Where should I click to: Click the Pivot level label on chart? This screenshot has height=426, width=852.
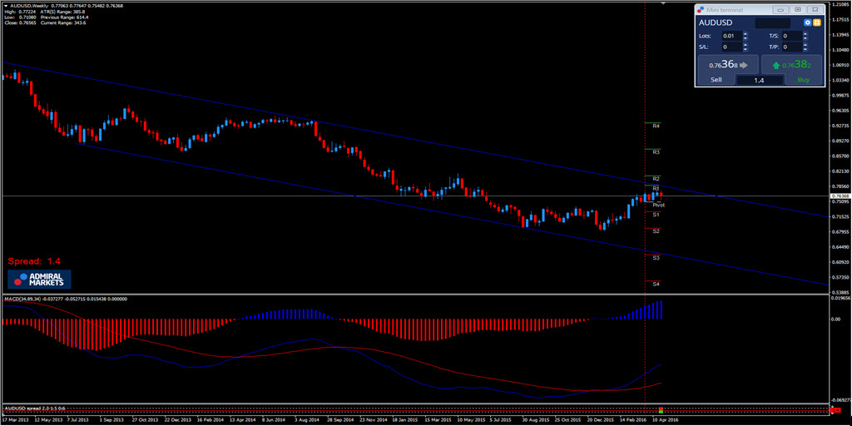coord(658,204)
